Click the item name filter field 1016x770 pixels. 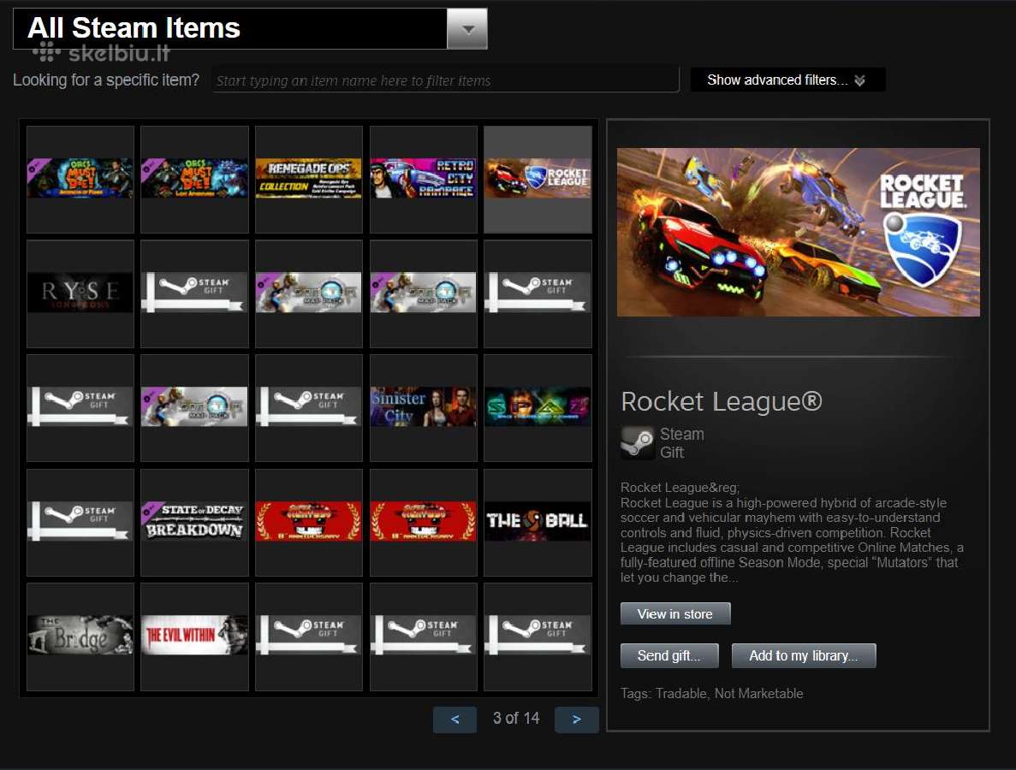tap(446, 80)
